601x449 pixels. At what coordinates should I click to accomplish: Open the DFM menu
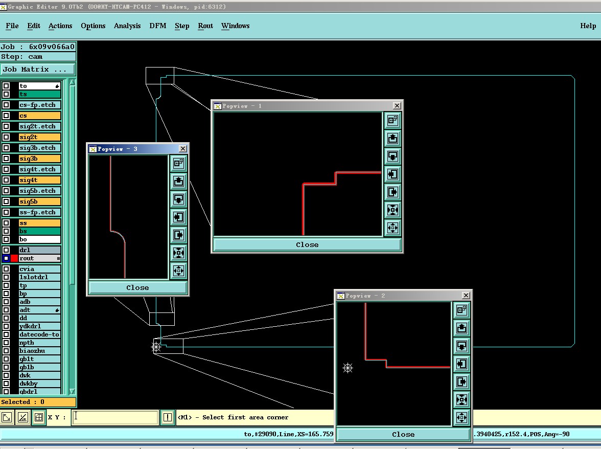[x=158, y=26]
